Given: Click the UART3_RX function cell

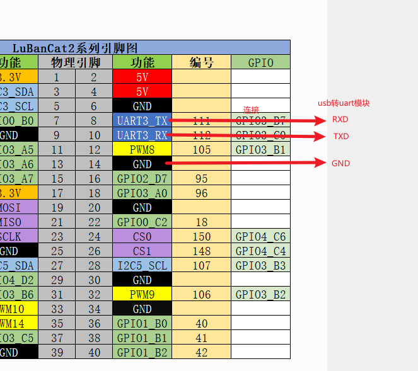Looking at the screenshot, I should click(142, 135).
